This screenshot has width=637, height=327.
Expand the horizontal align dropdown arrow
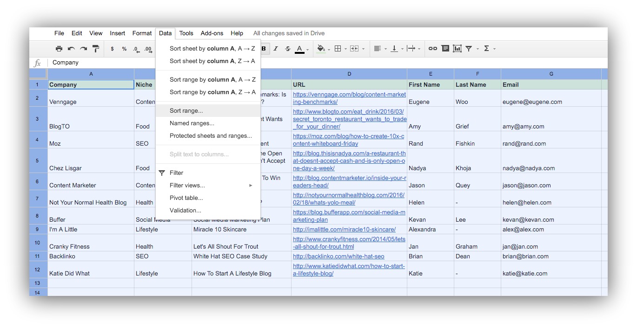(385, 49)
